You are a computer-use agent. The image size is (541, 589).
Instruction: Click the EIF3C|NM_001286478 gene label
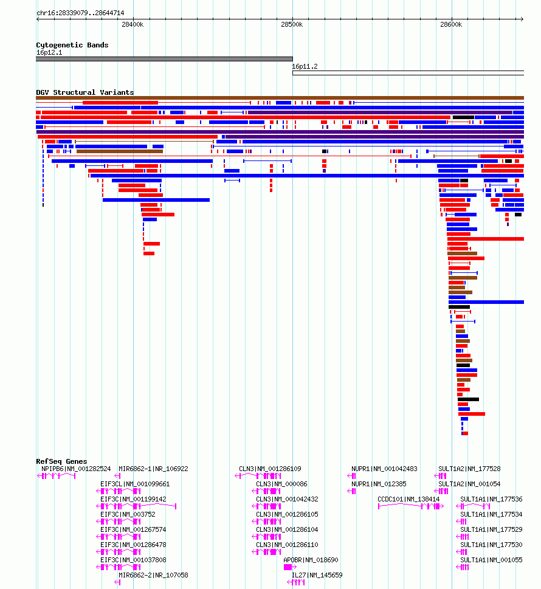133,545
